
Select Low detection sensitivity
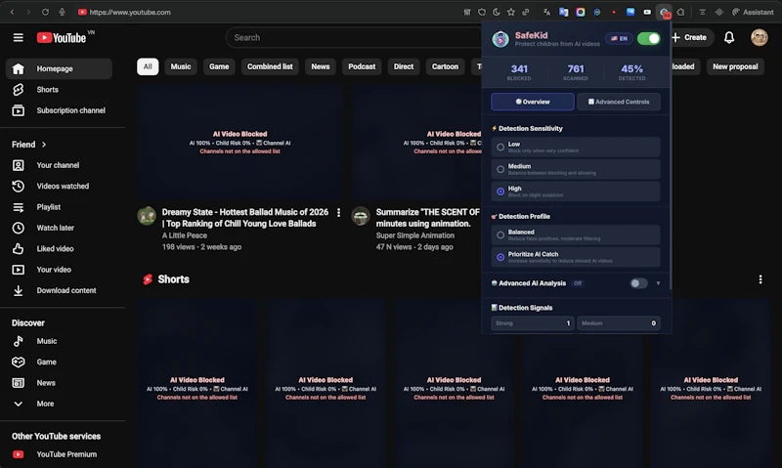pyautogui.click(x=576, y=147)
